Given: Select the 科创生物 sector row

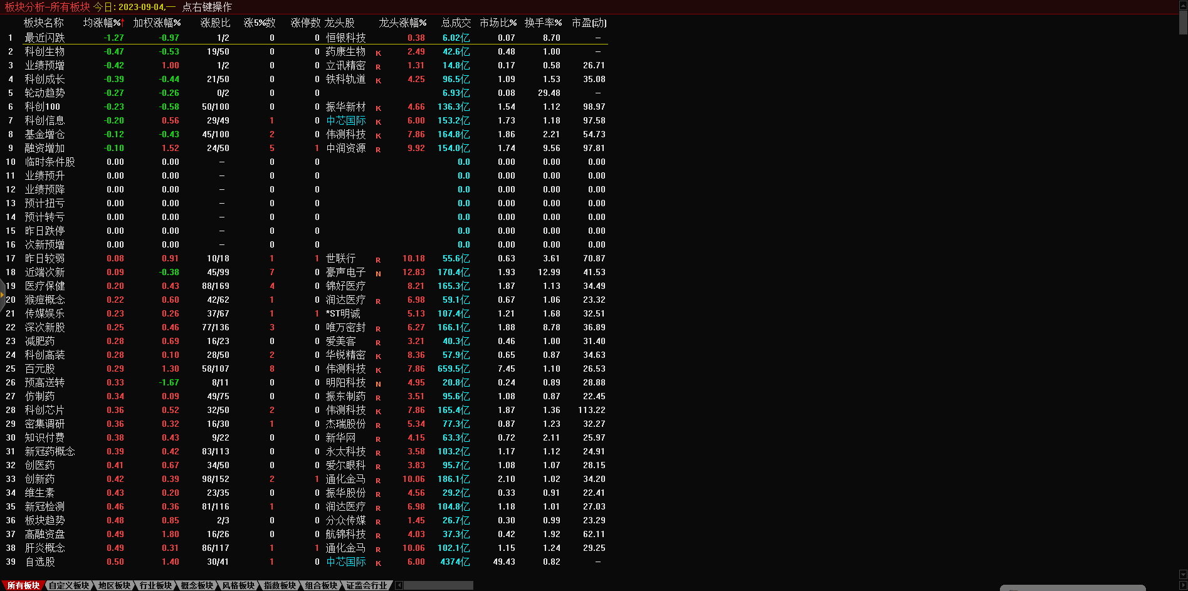Looking at the screenshot, I should coord(45,51).
